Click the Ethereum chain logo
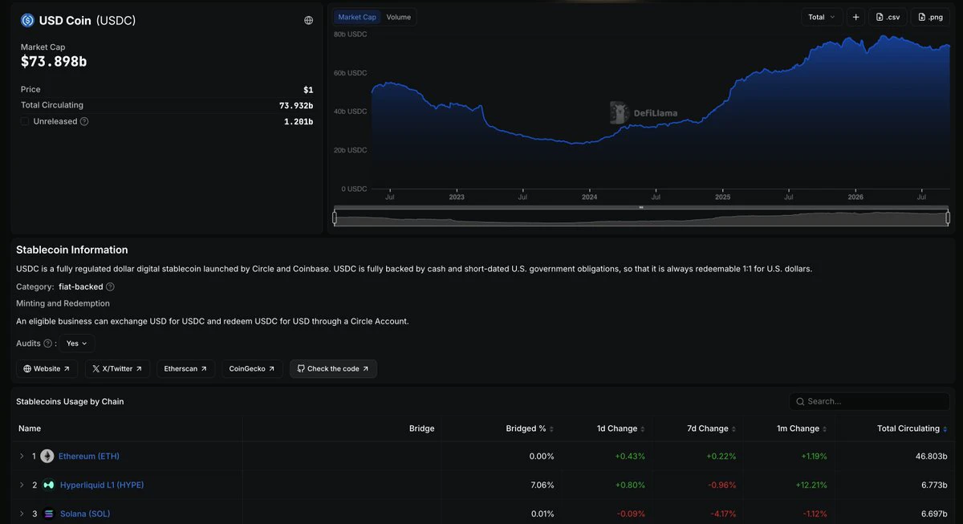Screen dimensions: 963x524 (47, 456)
